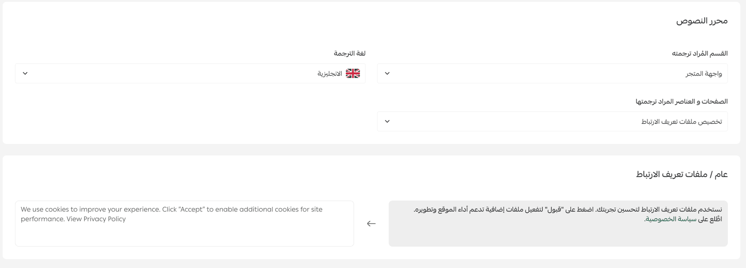Open the تخصيص ملفات تعريف الارتباط pages dropdown
The width and height of the screenshot is (746, 268).
[552, 122]
